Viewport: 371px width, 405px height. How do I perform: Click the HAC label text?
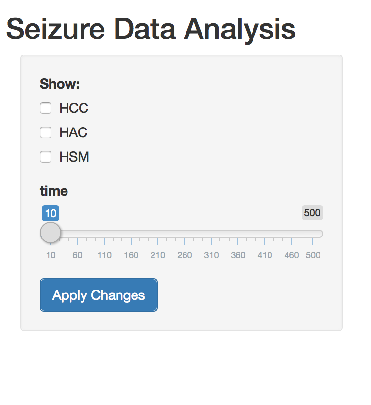point(73,132)
